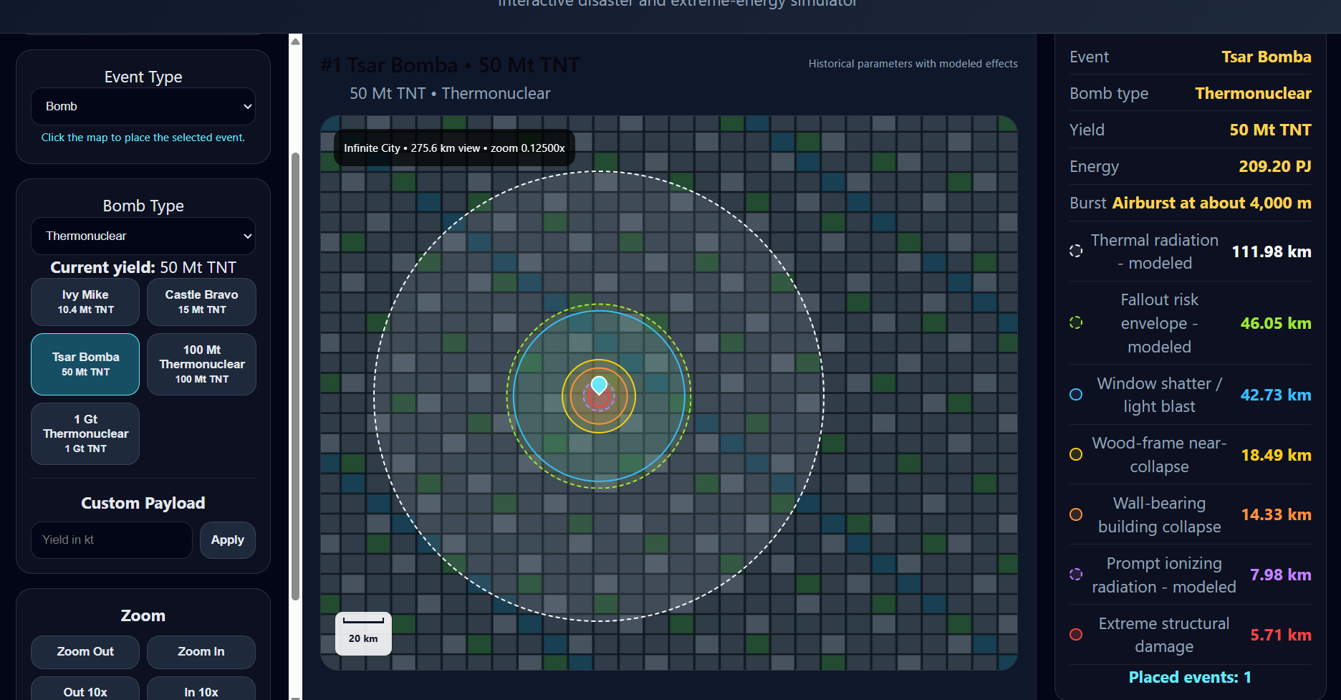
Task: Apply the custom payload yield
Action: [x=228, y=540]
